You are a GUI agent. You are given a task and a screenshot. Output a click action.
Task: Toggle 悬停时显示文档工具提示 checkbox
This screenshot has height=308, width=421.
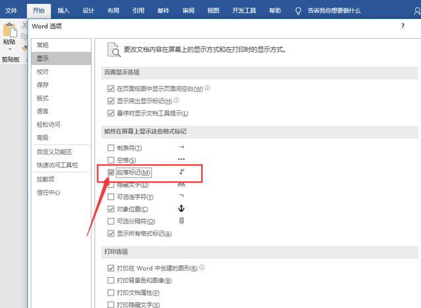coord(111,113)
